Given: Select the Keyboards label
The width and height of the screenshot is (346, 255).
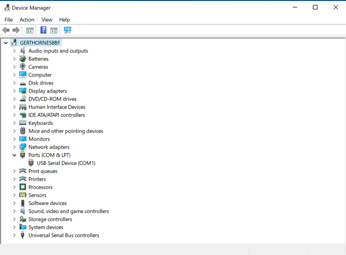Looking at the screenshot, I should [41, 123].
